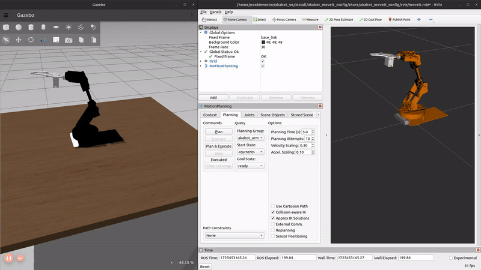Take a Gazebo screenshot with camera icon

(69, 40)
